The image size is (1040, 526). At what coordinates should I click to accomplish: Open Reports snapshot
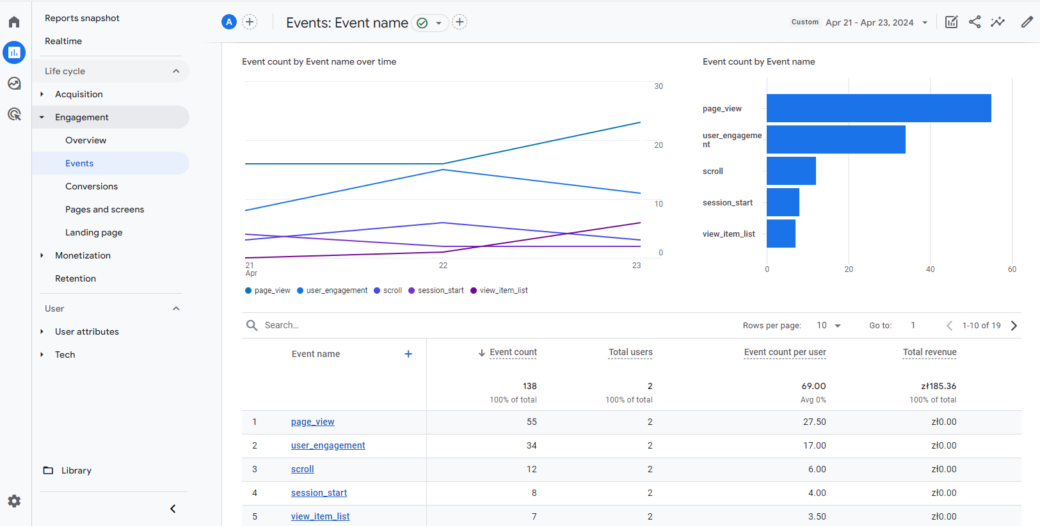pyautogui.click(x=82, y=18)
